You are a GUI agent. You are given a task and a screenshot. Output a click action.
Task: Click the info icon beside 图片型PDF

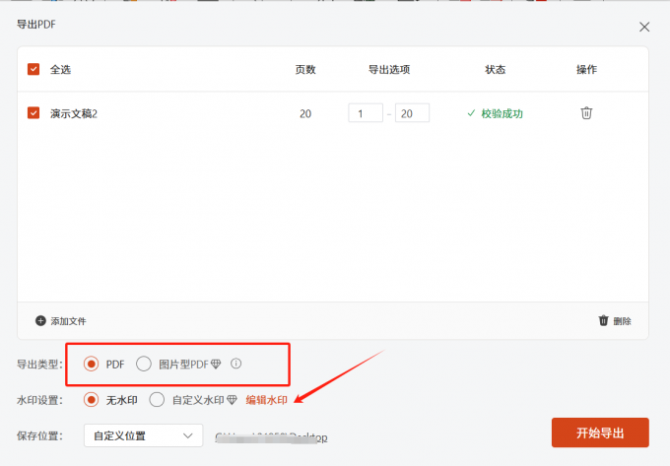coord(235,364)
